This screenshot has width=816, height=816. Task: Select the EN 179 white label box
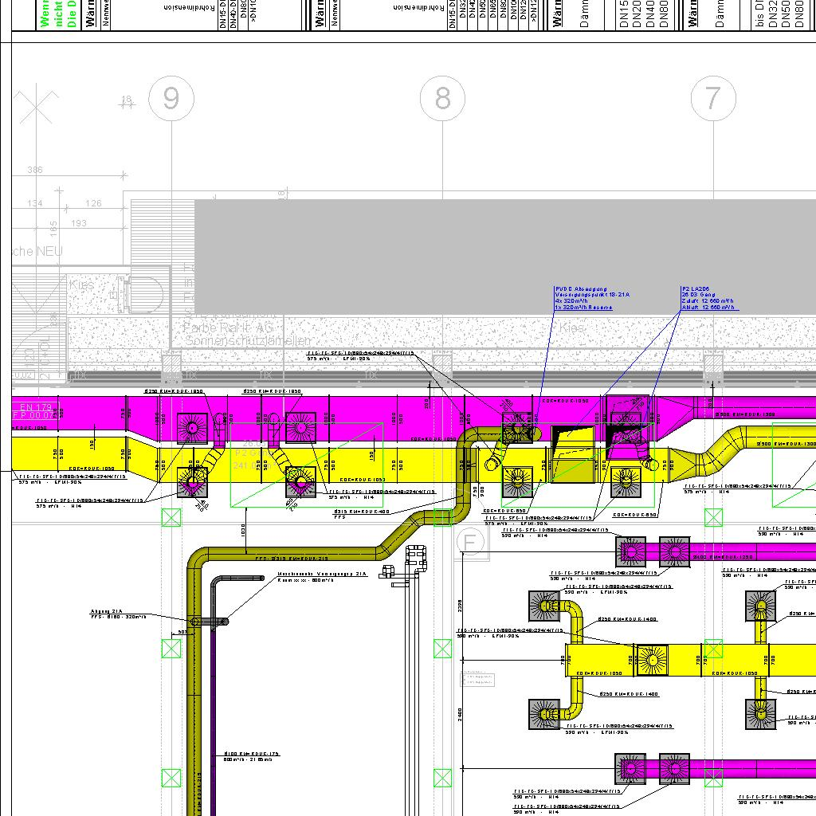coord(32,411)
